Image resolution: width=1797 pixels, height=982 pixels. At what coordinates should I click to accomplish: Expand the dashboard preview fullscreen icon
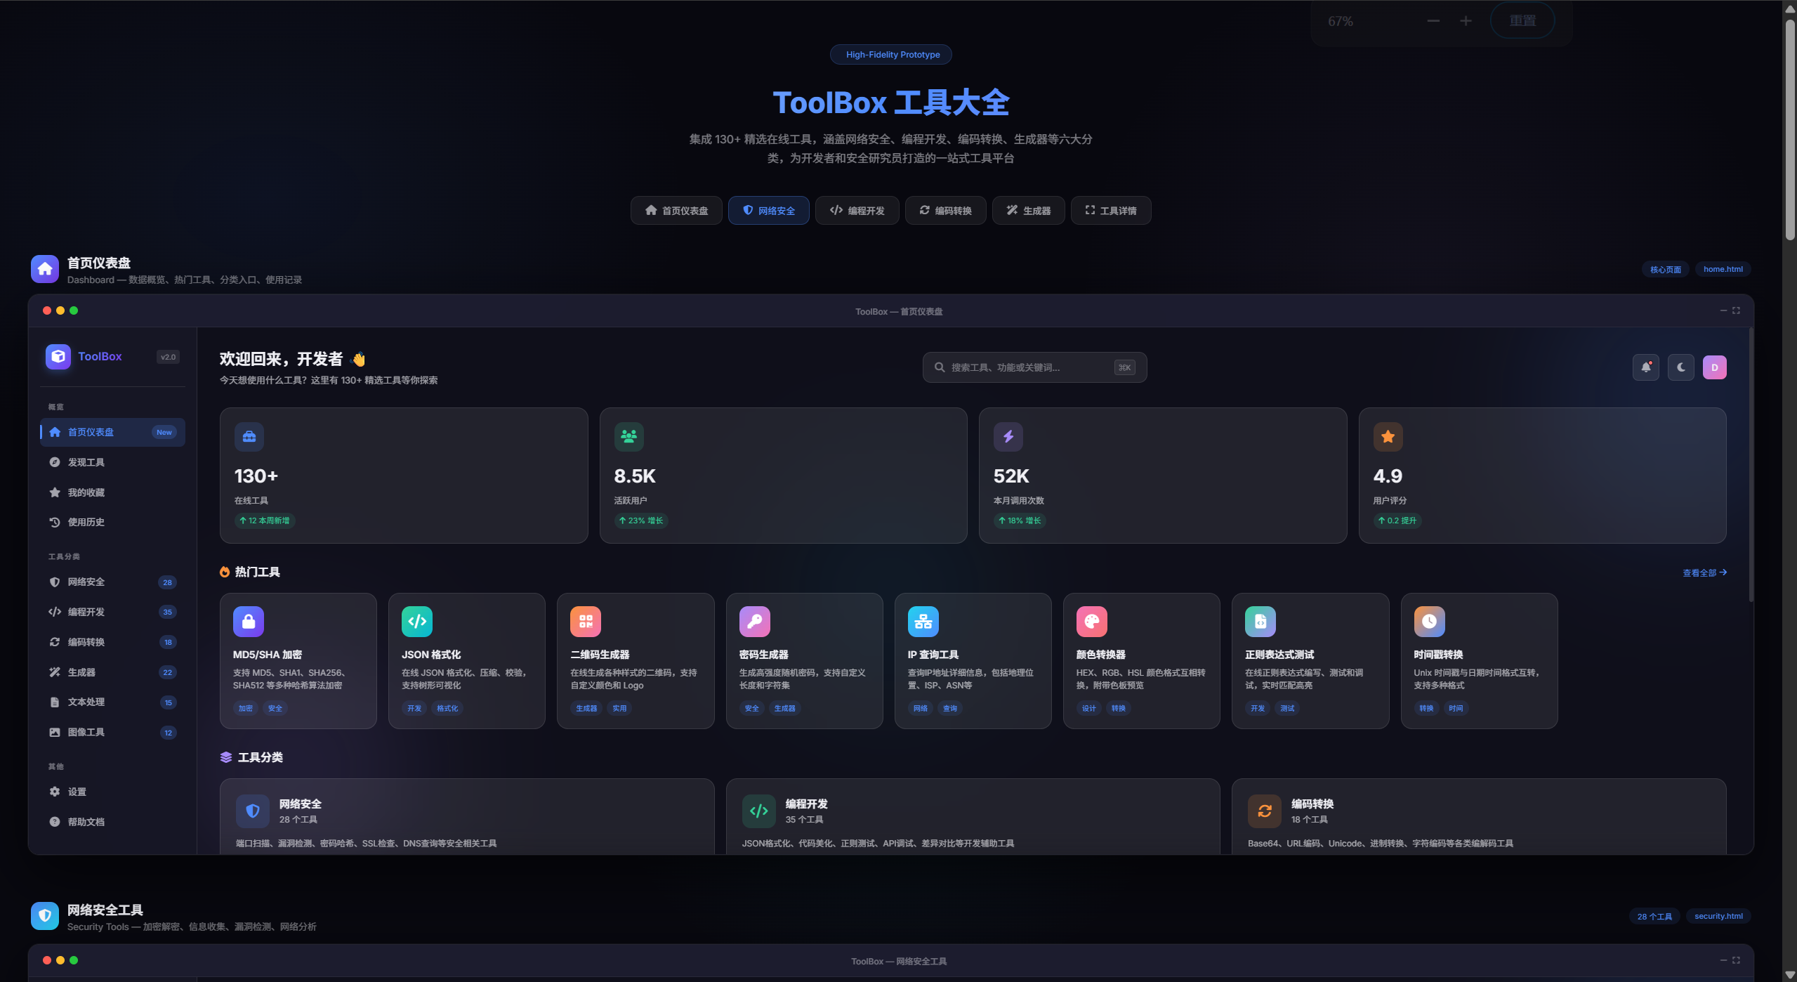(x=1736, y=310)
